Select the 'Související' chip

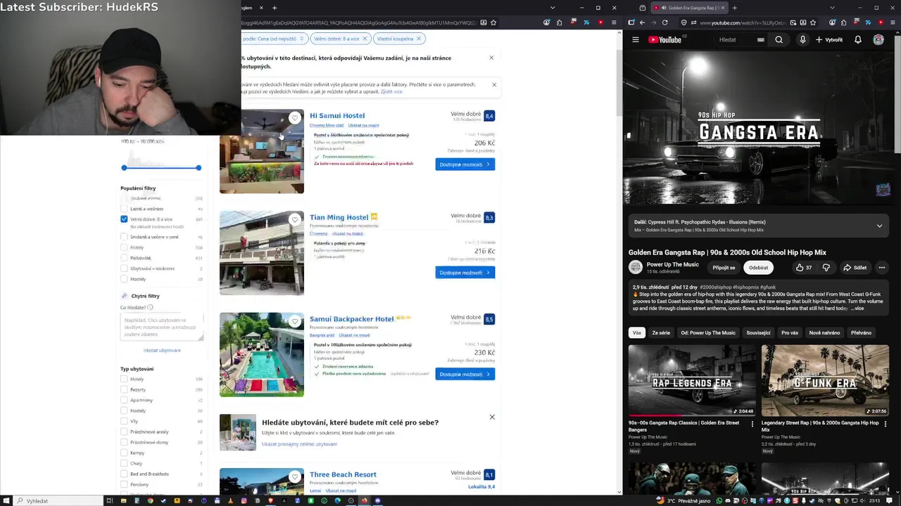(758, 333)
